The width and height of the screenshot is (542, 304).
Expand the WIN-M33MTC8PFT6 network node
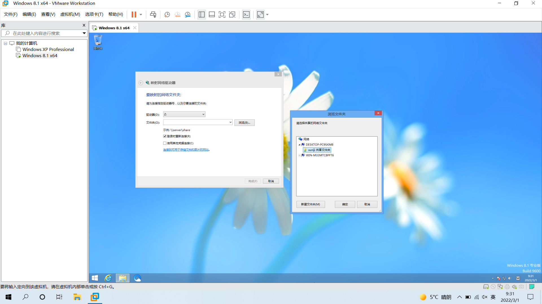(x=299, y=155)
